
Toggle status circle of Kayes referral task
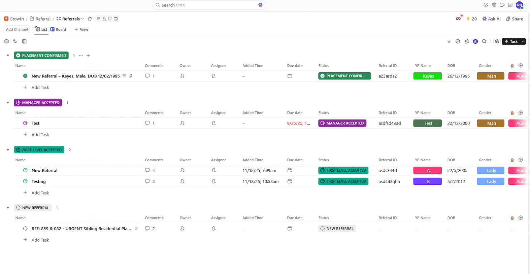pyautogui.click(x=25, y=76)
